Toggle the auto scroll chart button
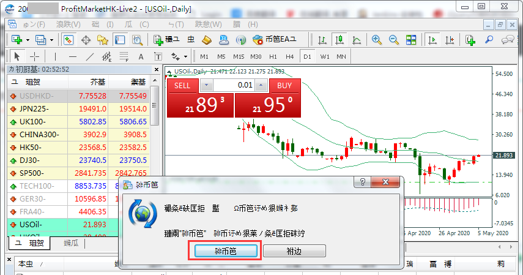This screenshot has width=523, height=275. coord(432,40)
